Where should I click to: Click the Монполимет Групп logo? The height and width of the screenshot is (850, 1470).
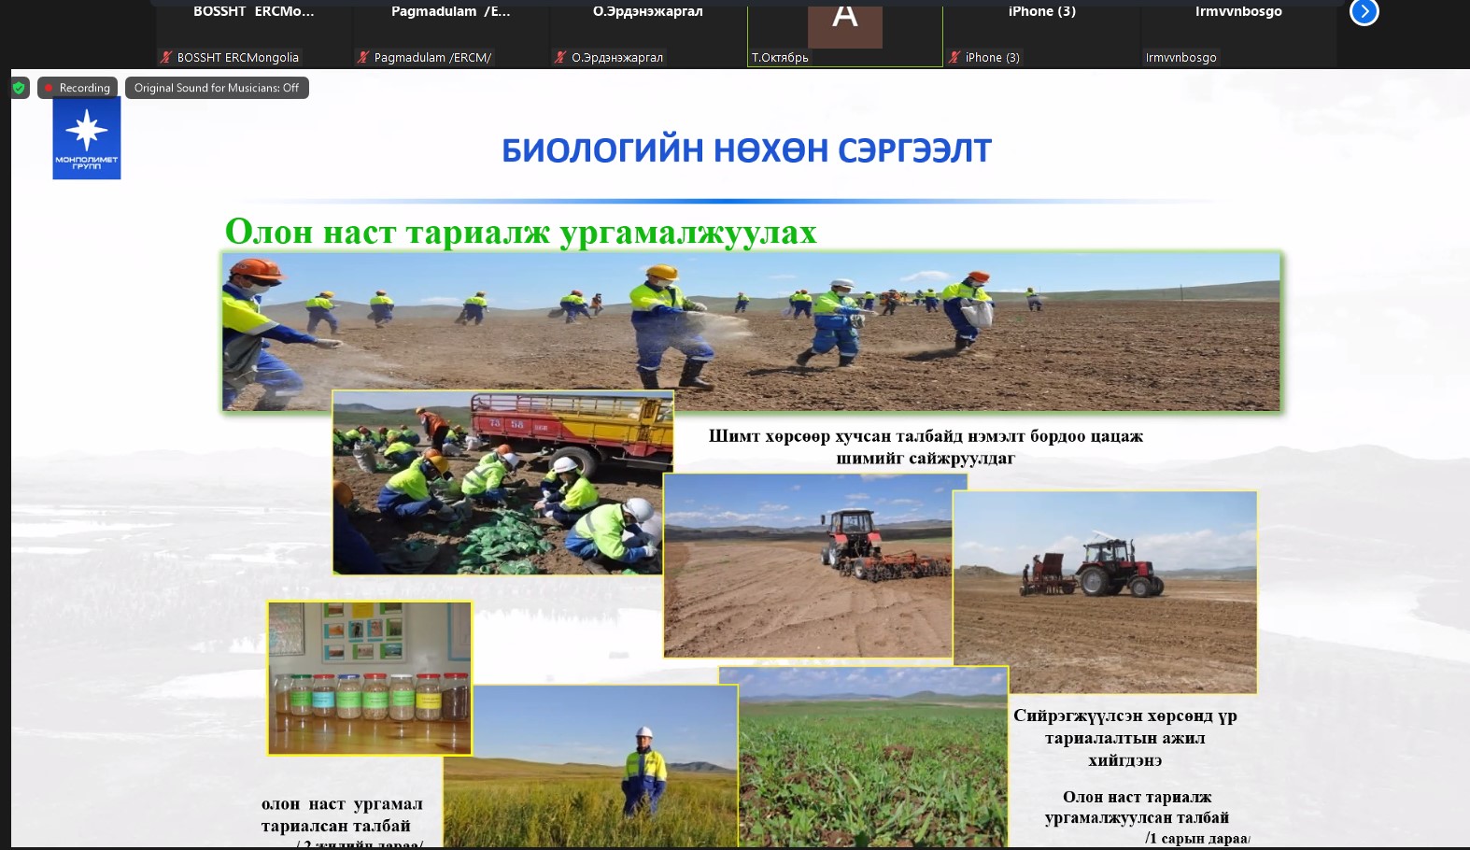[87, 138]
